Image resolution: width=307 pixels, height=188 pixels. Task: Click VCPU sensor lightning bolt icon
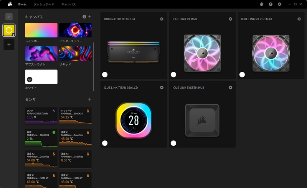(54, 111)
